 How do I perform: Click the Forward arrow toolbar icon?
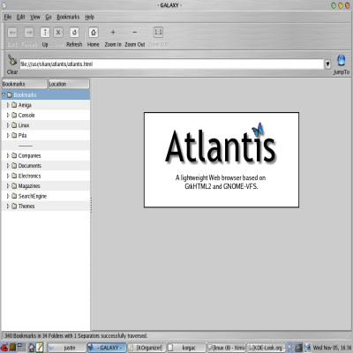[x=29, y=33]
